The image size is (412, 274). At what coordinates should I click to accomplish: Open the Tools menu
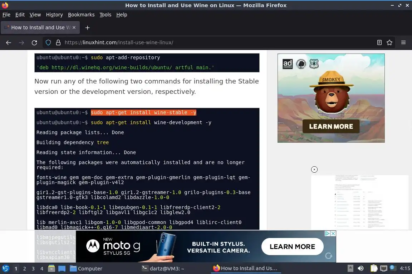point(106,15)
